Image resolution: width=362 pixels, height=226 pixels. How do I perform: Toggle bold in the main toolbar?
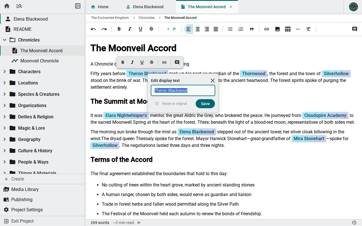(x=119, y=29)
